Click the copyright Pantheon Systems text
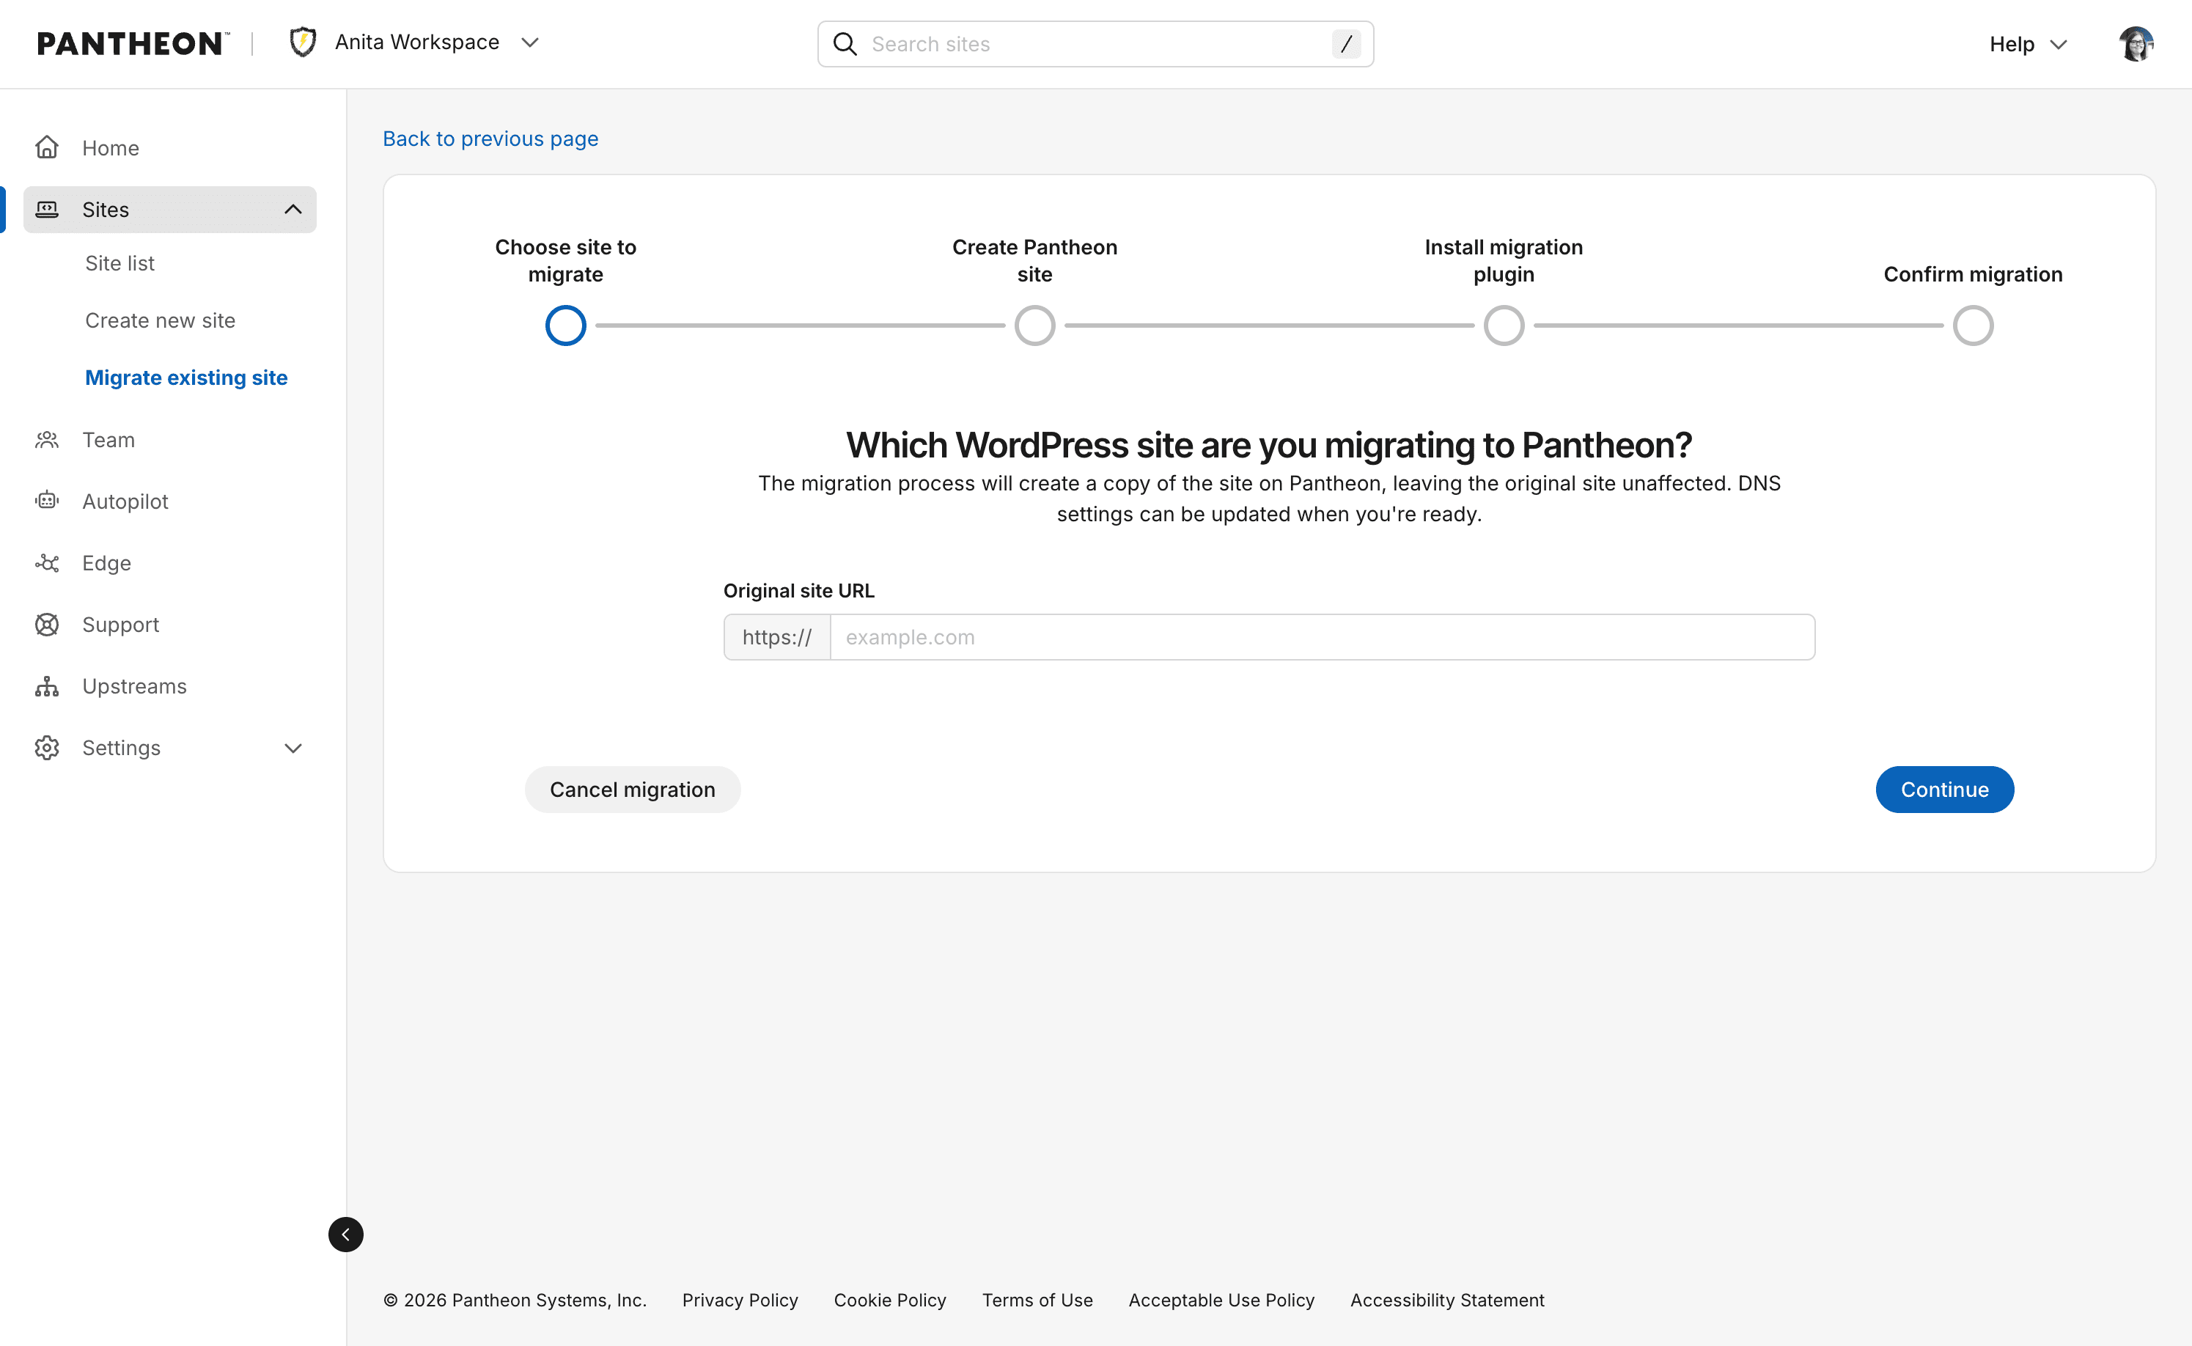 pyautogui.click(x=515, y=1300)
